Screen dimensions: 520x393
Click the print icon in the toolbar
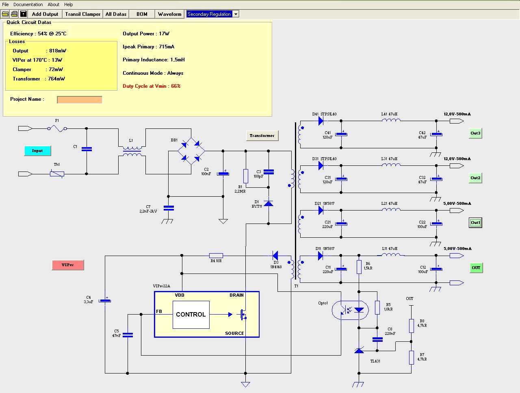tap(14, 14)
